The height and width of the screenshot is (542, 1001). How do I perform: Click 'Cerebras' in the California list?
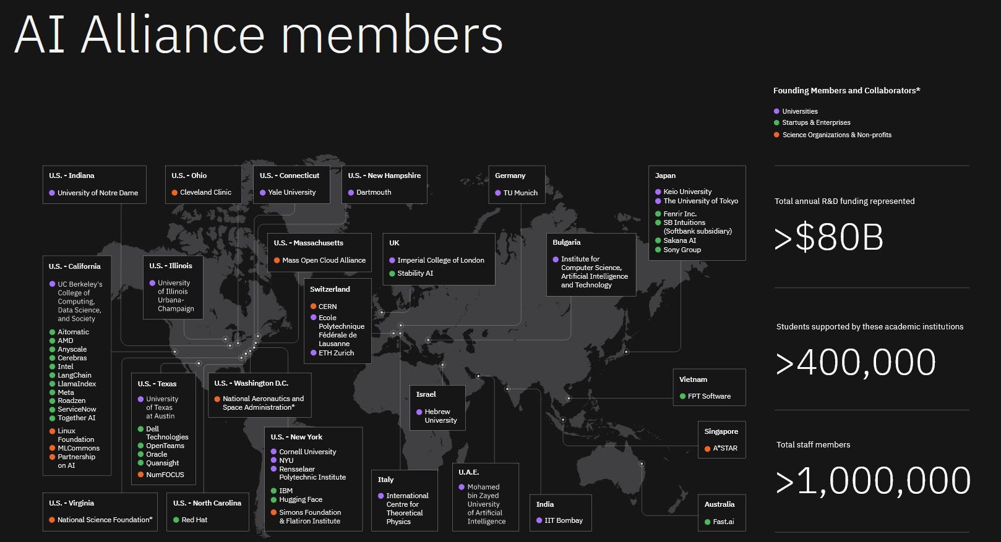click(72, 358)
